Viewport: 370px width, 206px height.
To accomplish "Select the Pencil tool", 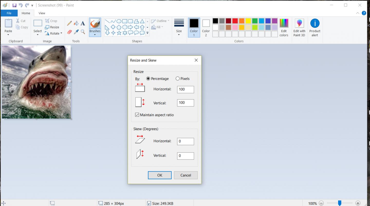I will click(69, 23).
